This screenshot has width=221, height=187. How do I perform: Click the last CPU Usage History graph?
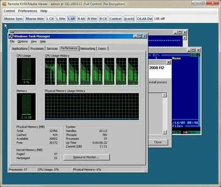pyautogui.click(x=133, y=71)
